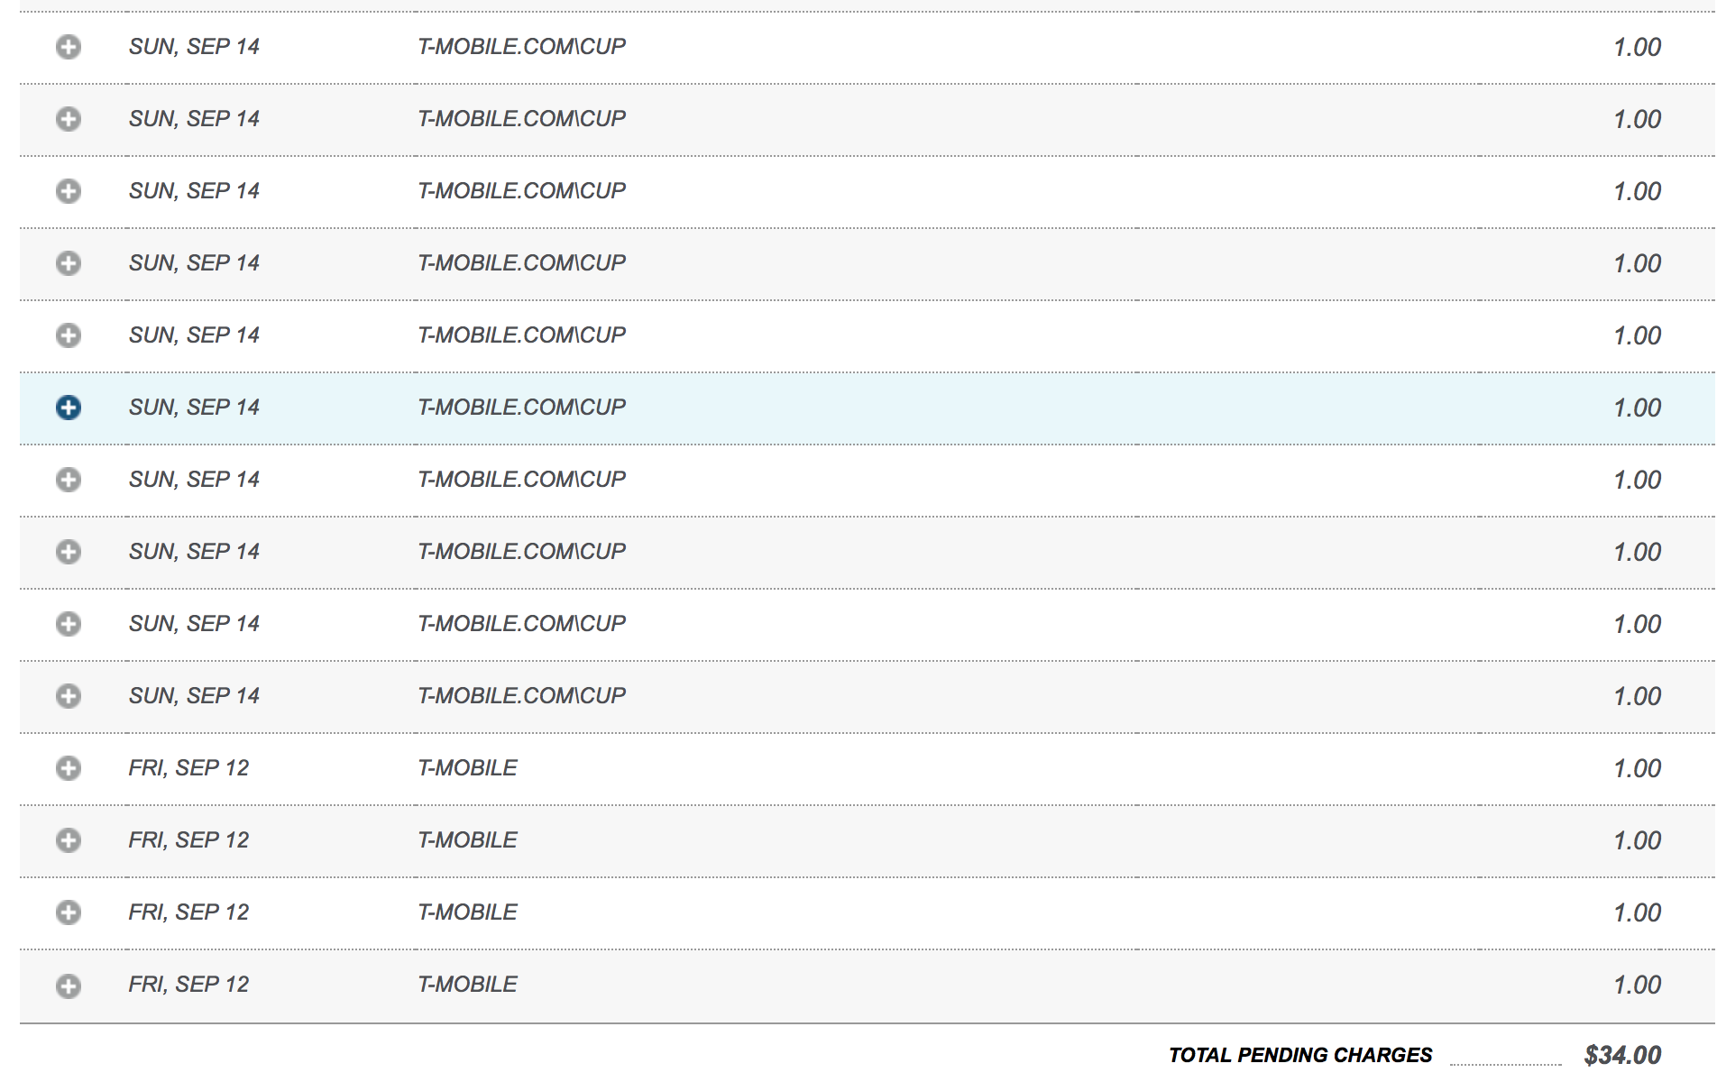This screenshot has width=1717, height=1091.
Task: Expand the last Sun, Sep 14 transaction
Action: pyautogui.click(x=69, y=696)
